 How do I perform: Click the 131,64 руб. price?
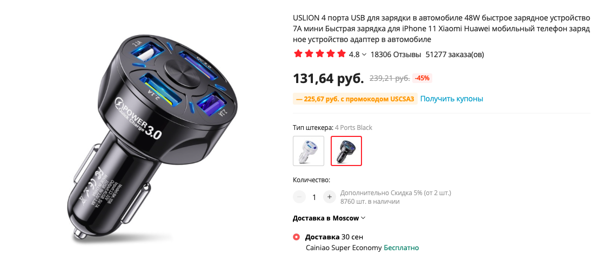click(329, 78)
